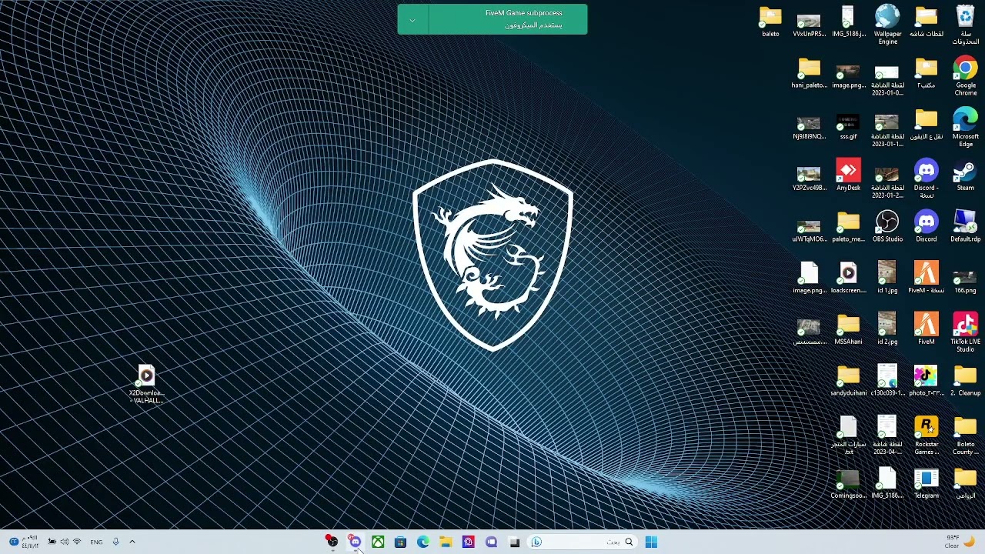This screenshot has height=554, width=985.
Task: Open the Xbox app from the taskbar
Action: click(x=378, y=542)
